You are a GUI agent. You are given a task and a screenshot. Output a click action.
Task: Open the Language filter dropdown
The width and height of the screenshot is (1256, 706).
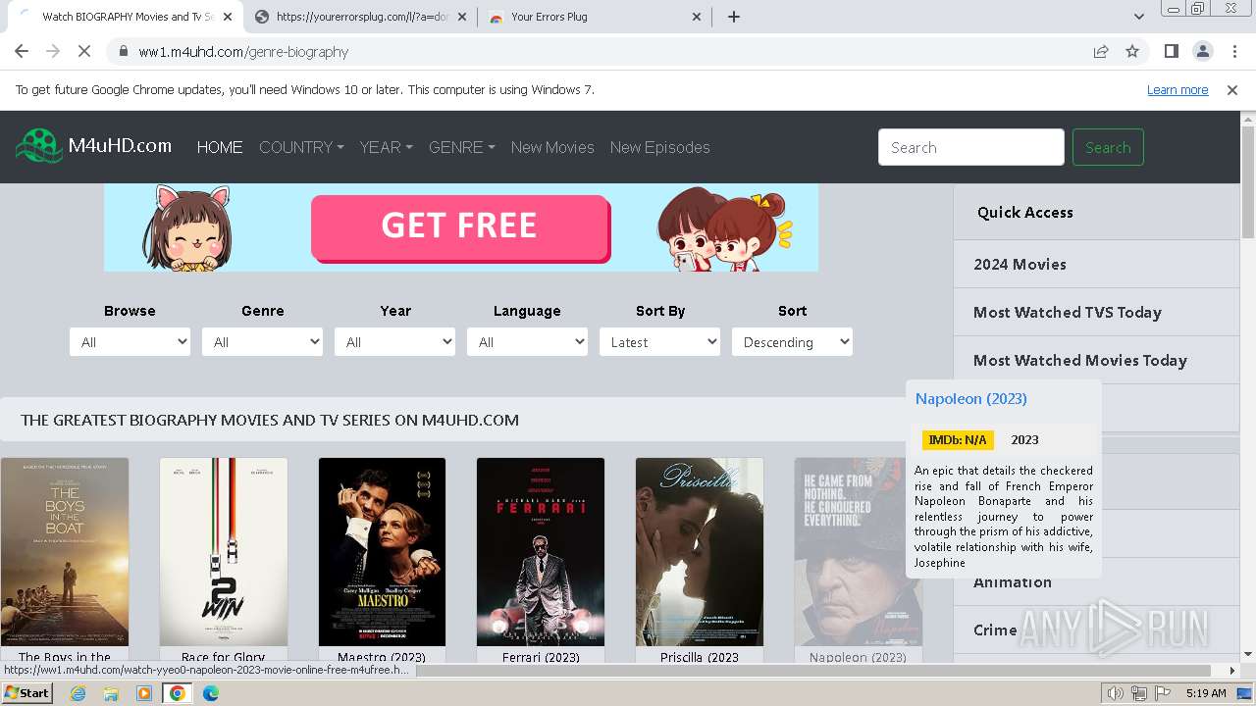tap(527, 342)
